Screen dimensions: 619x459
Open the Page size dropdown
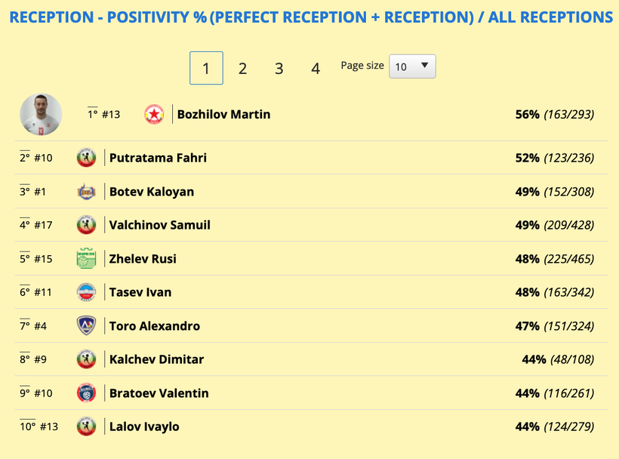tap(412, 66)
